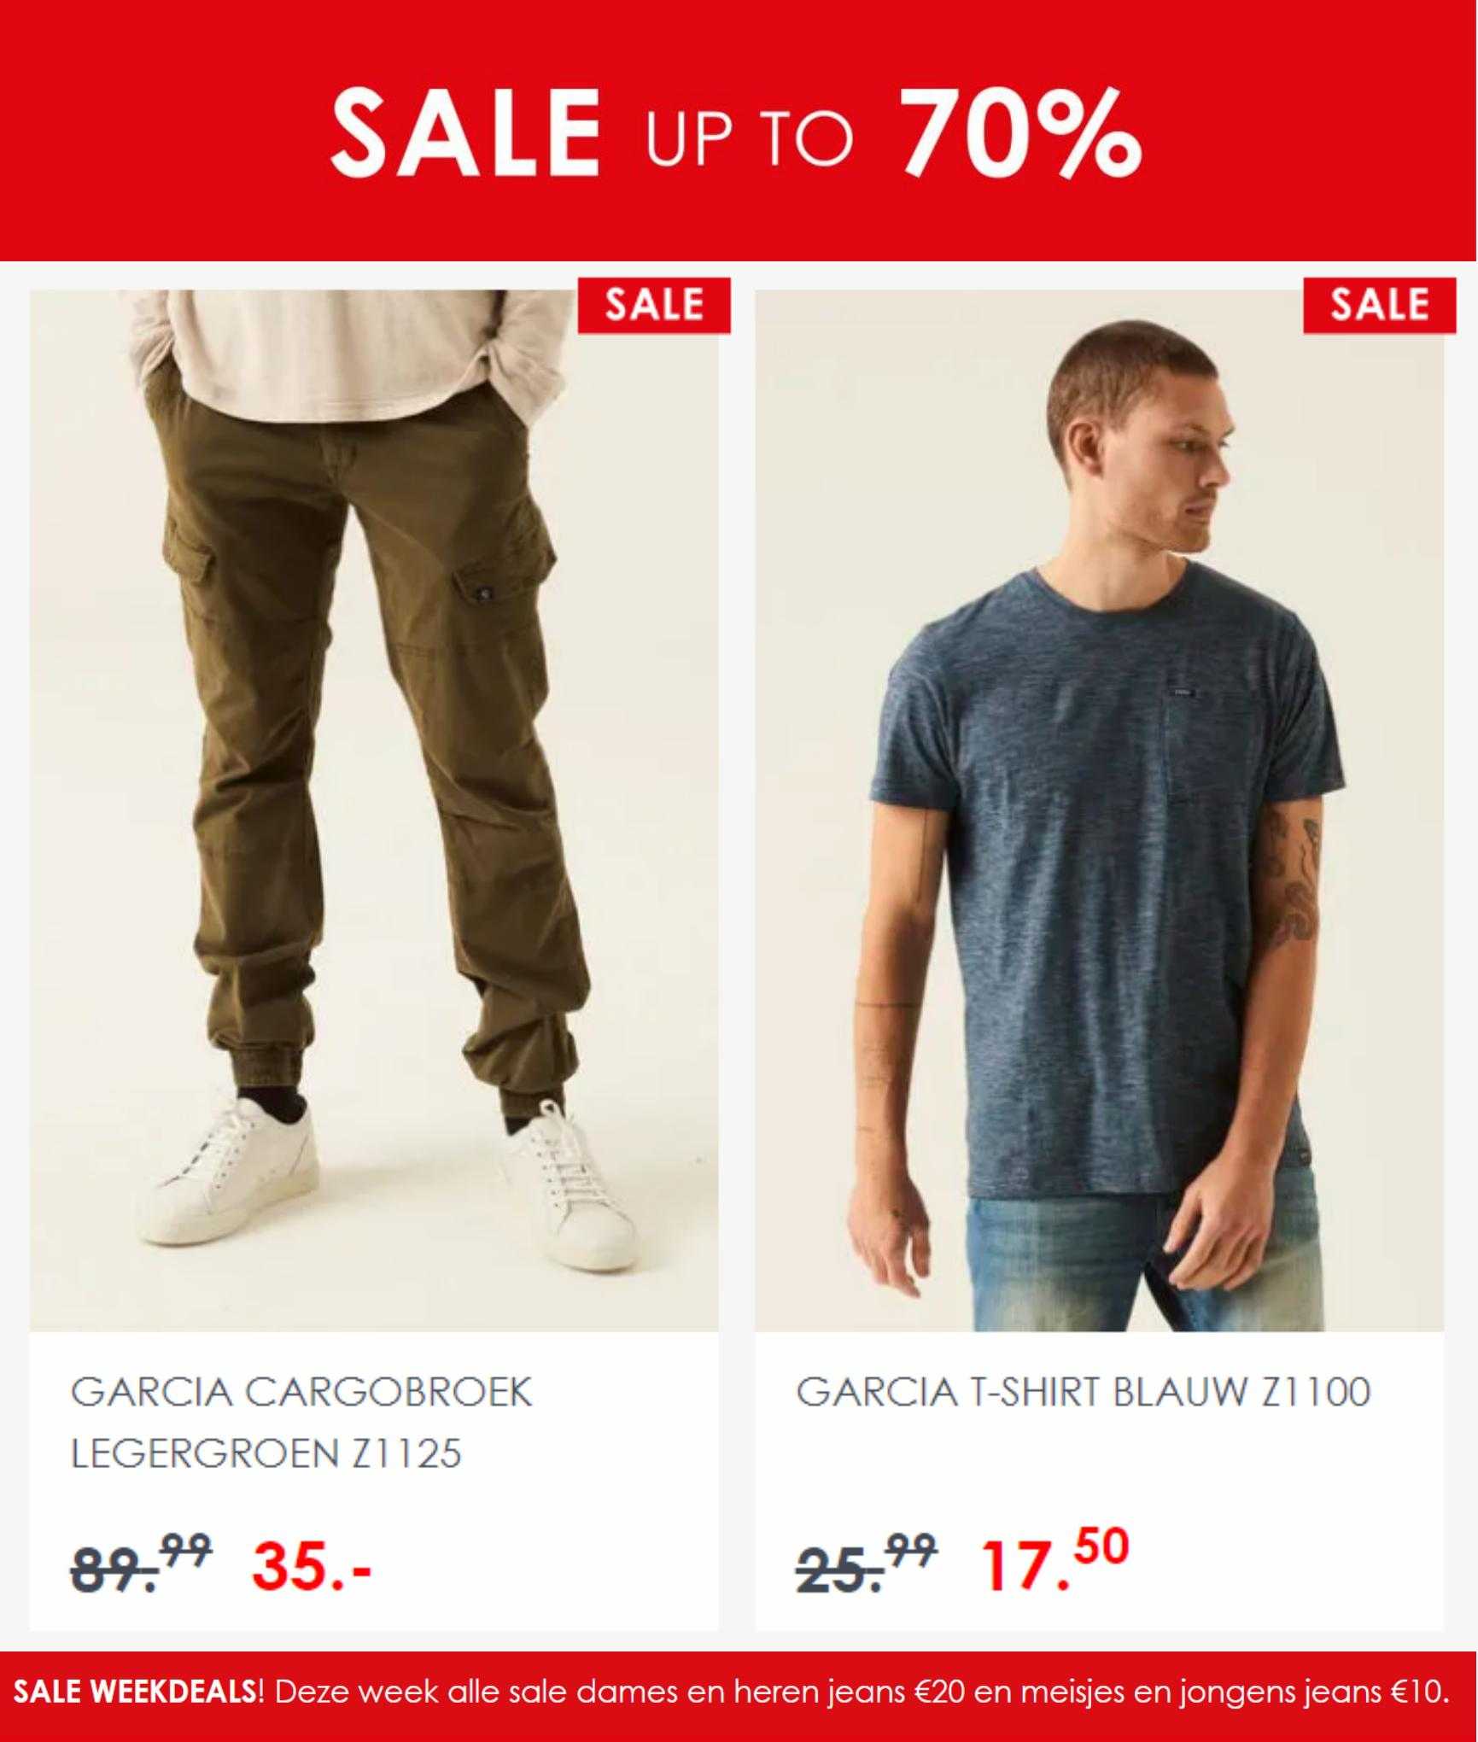Open the cargo pants product image
Image resolution: width=1478 pixels, height=1742 pixels.
(x=374, y=810)
